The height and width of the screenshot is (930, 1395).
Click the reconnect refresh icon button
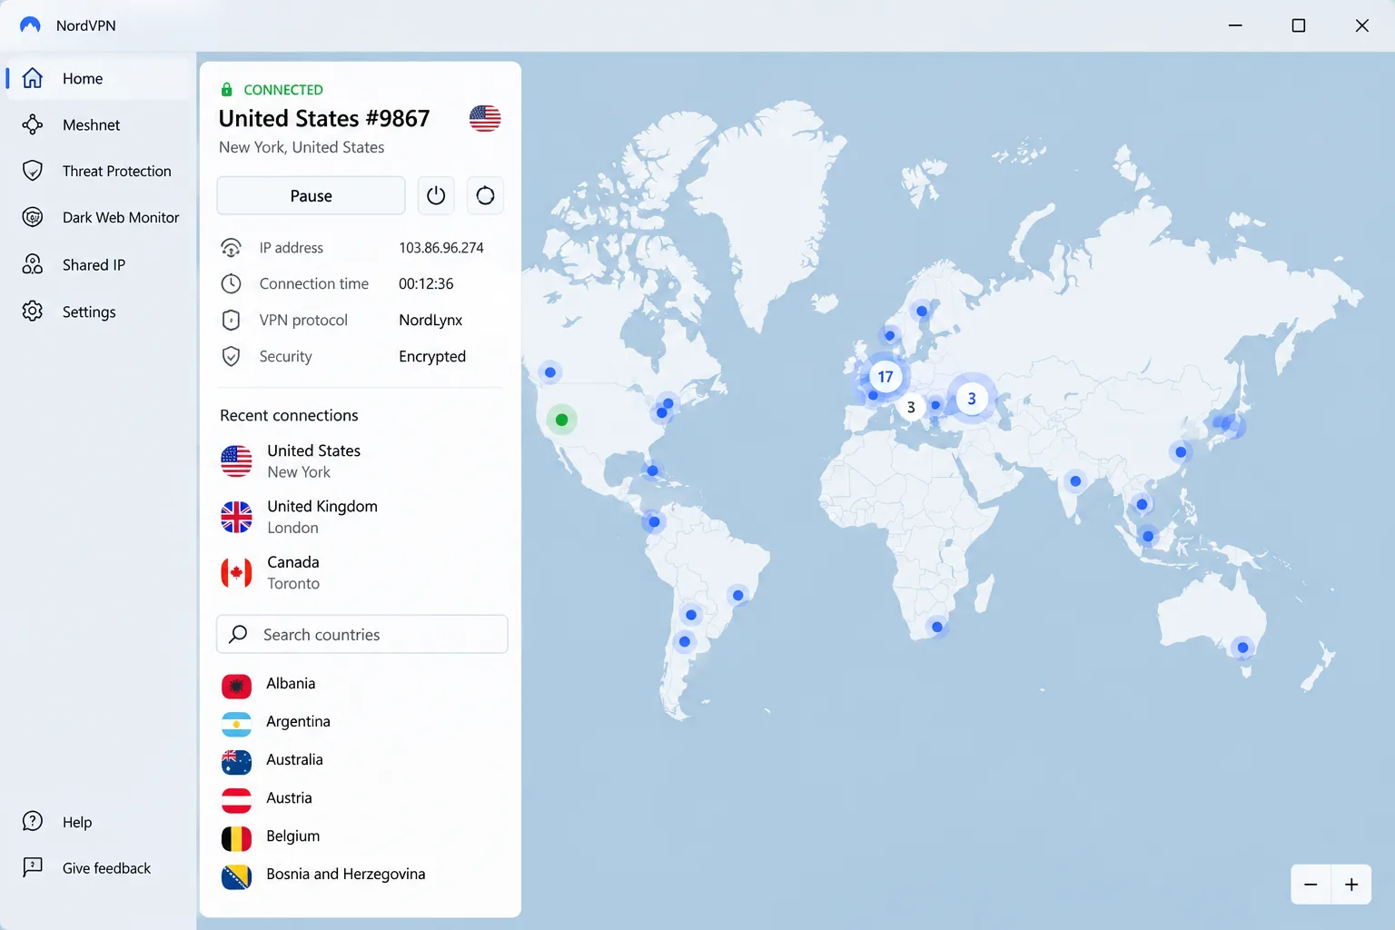485,195
